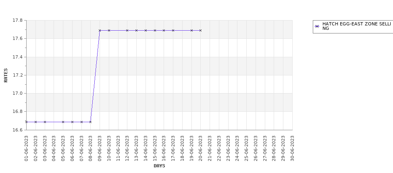
Task: Click the 29-06-2023 date label
Action: pos(283,148)
